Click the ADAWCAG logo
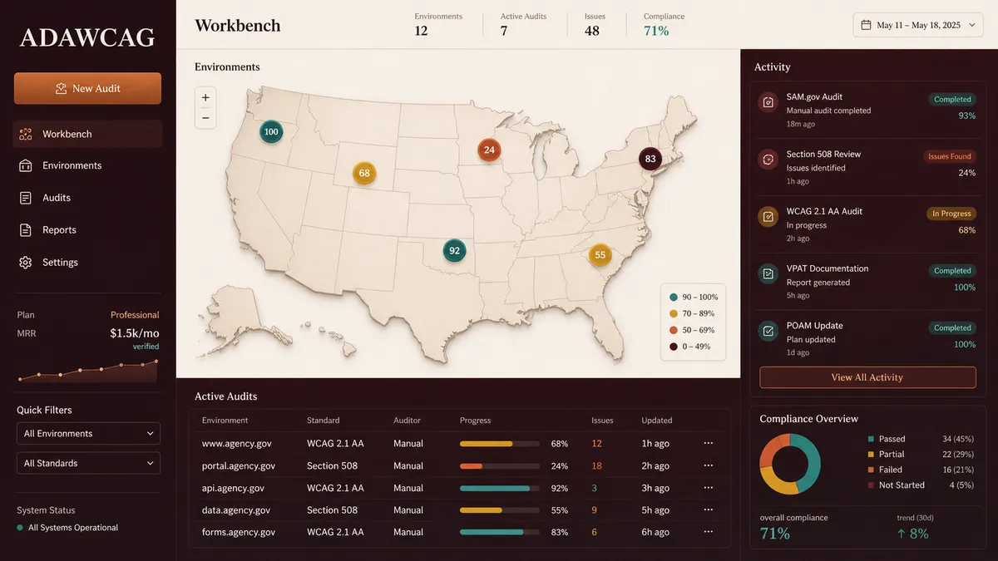The width and height of the screenshot is (998, 561). tap(87, 37)
